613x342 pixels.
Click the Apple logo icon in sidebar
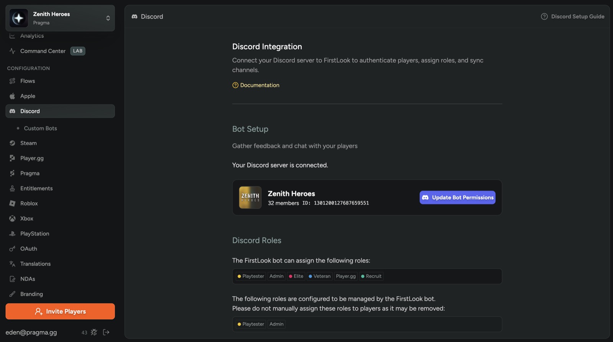pyautogui.click(x=12, y=96)
